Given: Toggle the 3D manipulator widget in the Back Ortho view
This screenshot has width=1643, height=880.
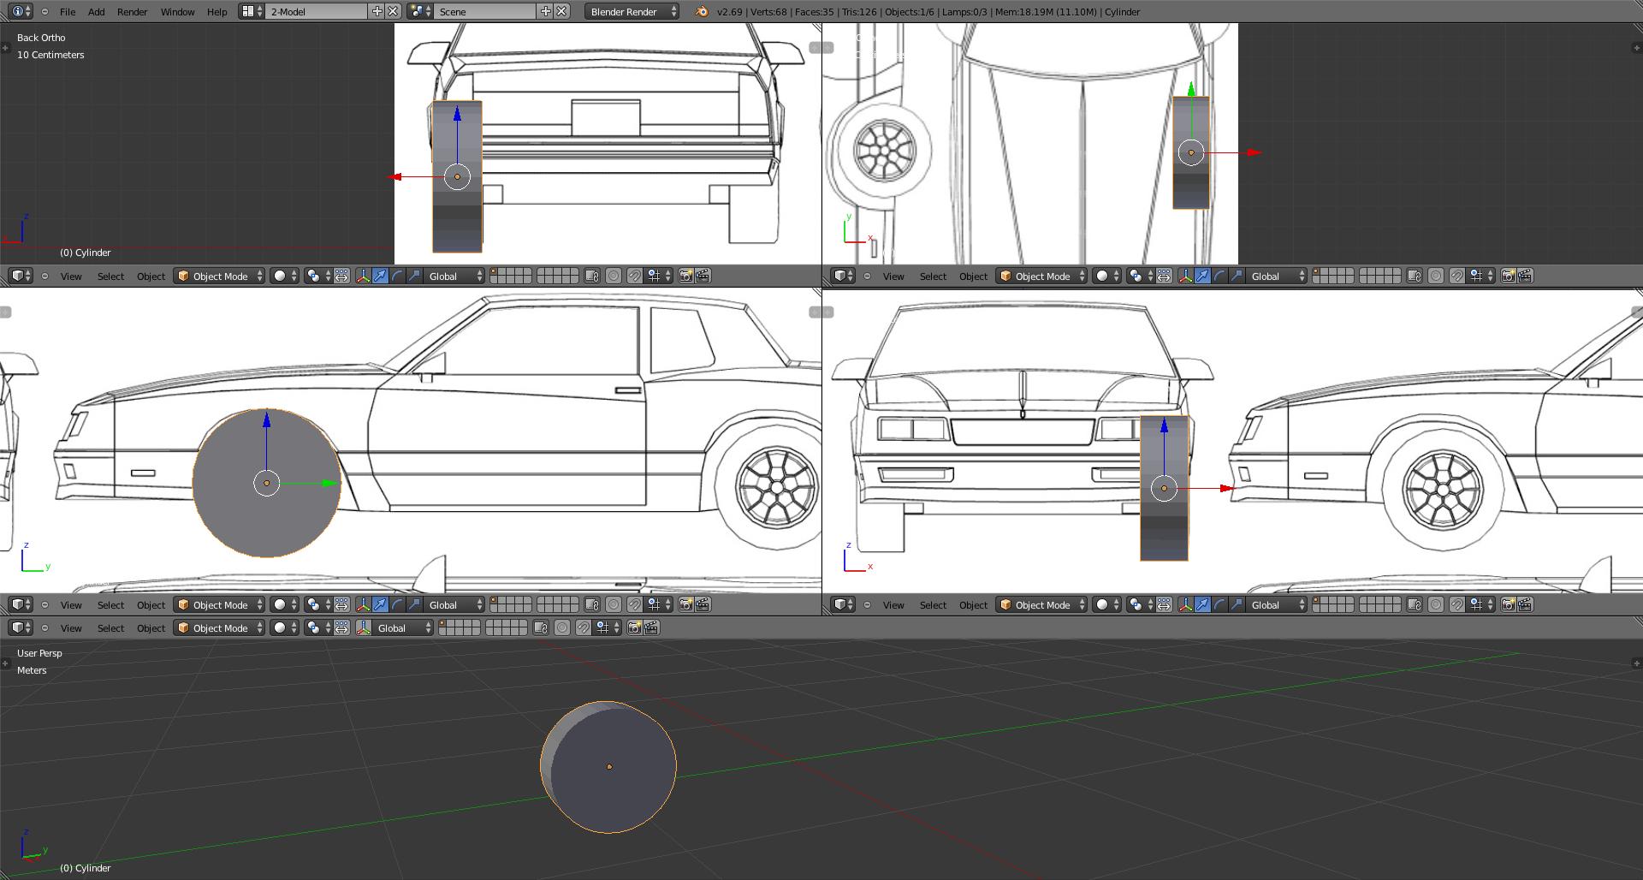Looking at the screenshot, I should (x=363, y=276).
